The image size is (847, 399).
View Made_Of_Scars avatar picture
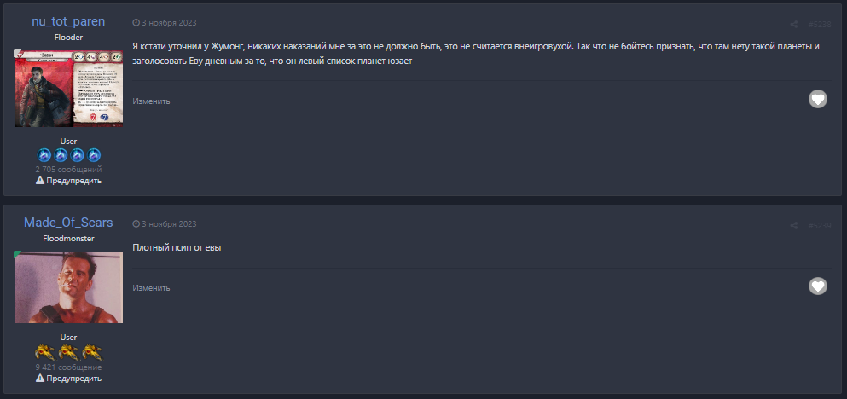click(68, 287)
